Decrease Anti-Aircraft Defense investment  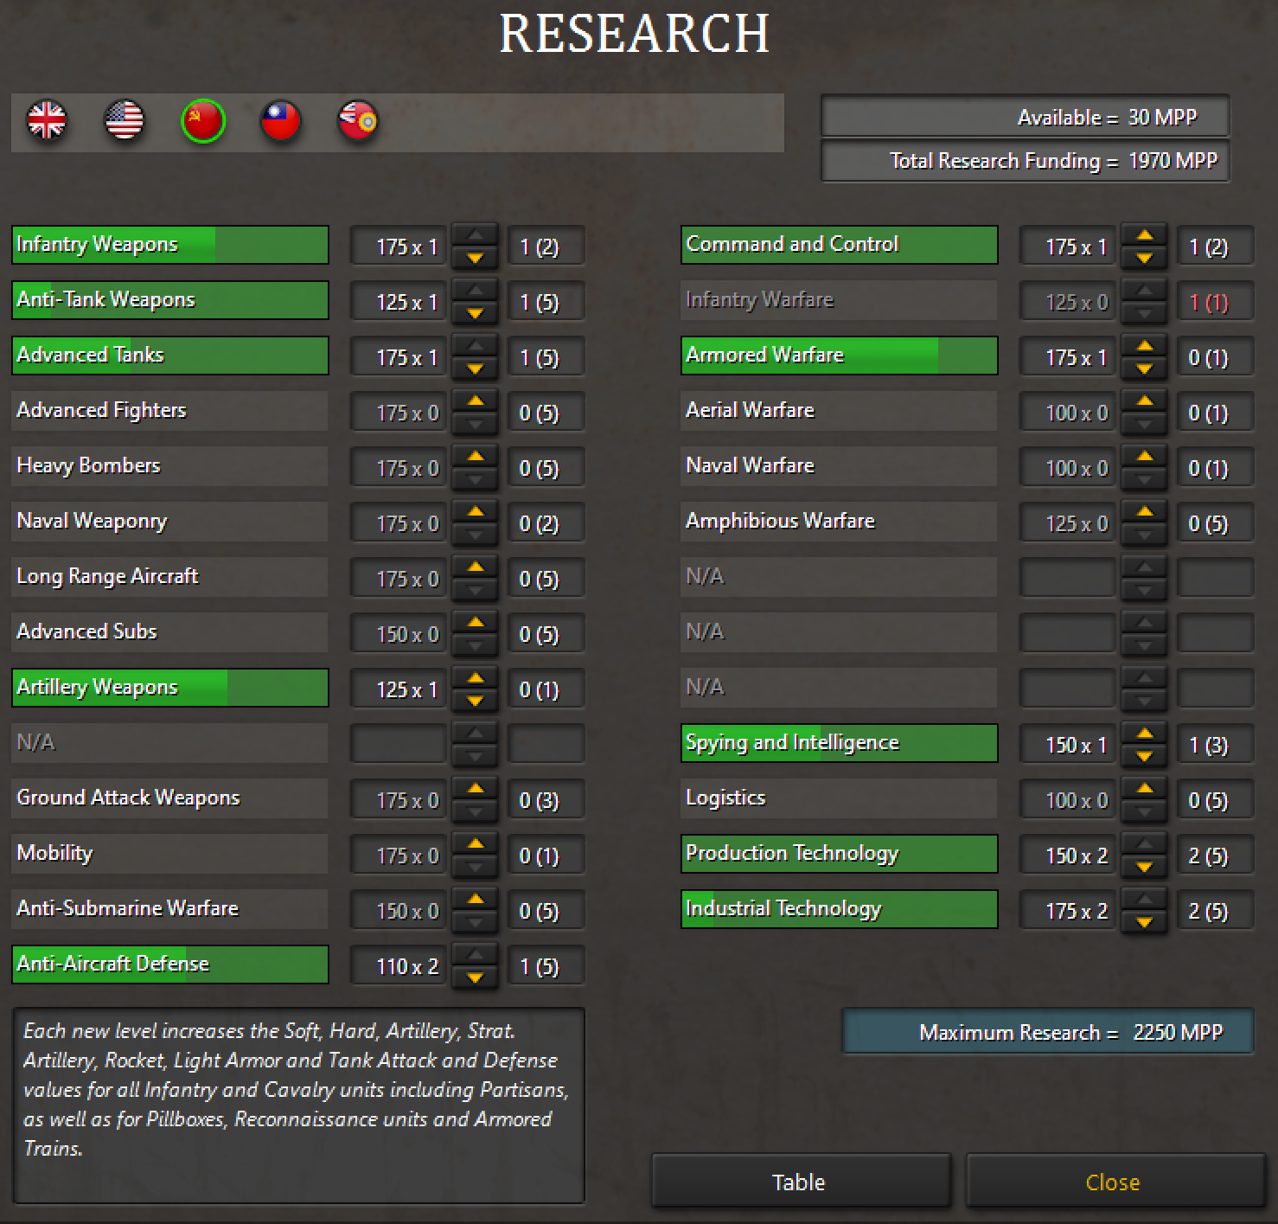(x=474, y=976)
